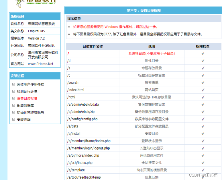
Task: Click the check mark in the /t row
Action: [x=203, y=75]
